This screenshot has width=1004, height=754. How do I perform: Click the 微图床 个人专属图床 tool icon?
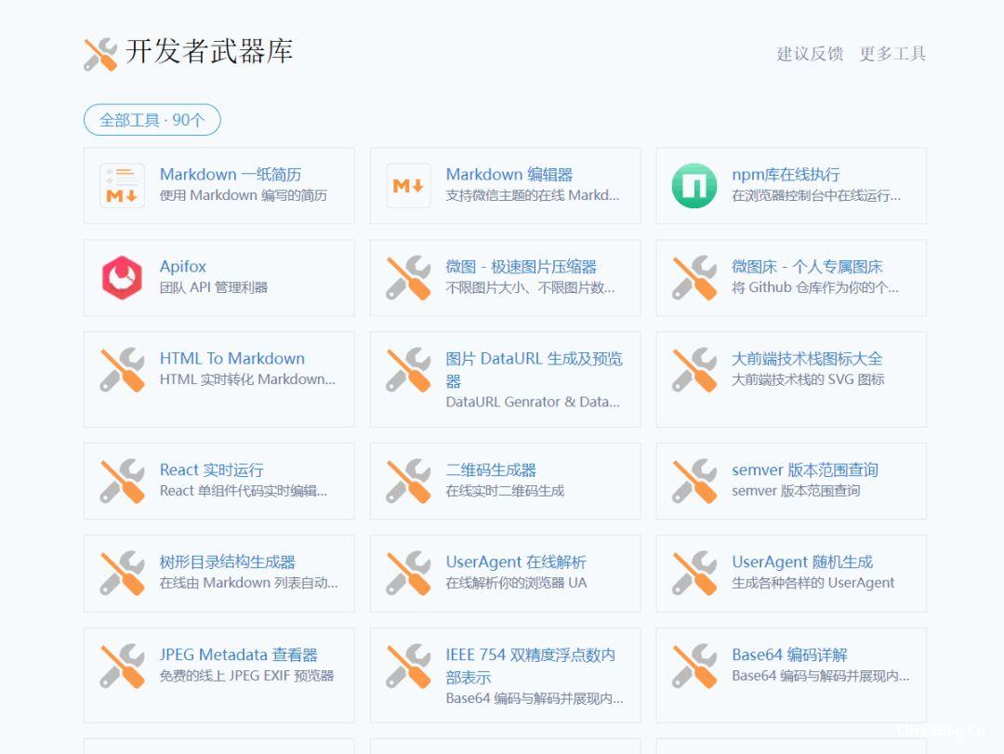click(694, 278)
